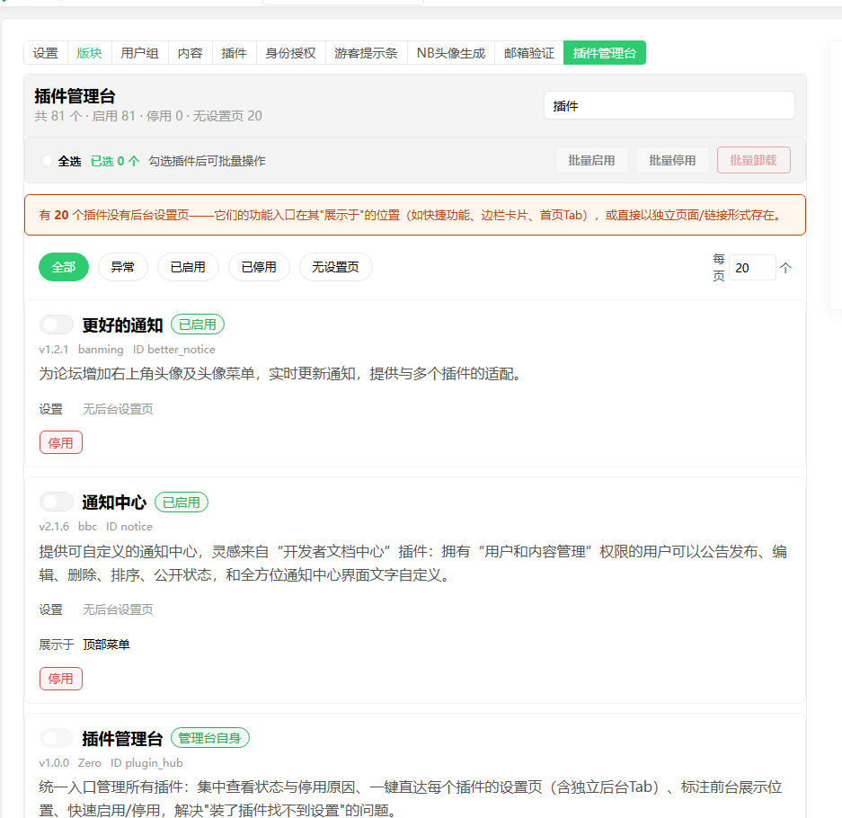Image resolution: width=842 pixels, height=818 pixels.
Task: Open the 设置 tab
Action: [46, 53]
